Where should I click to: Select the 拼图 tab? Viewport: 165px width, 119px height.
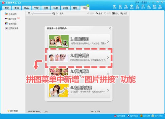[x=85, y=8]
